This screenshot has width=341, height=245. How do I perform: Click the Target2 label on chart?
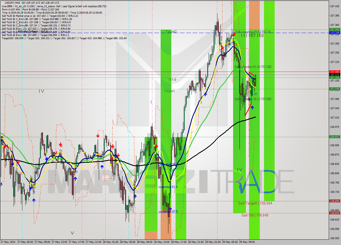[171, 31]
